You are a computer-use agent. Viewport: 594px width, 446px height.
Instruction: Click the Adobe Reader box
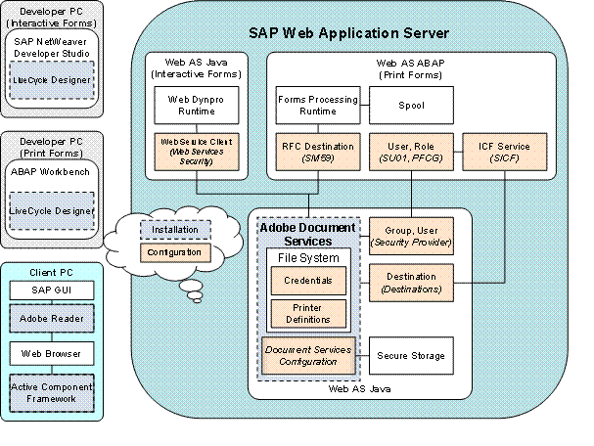[x=53, y=318]
